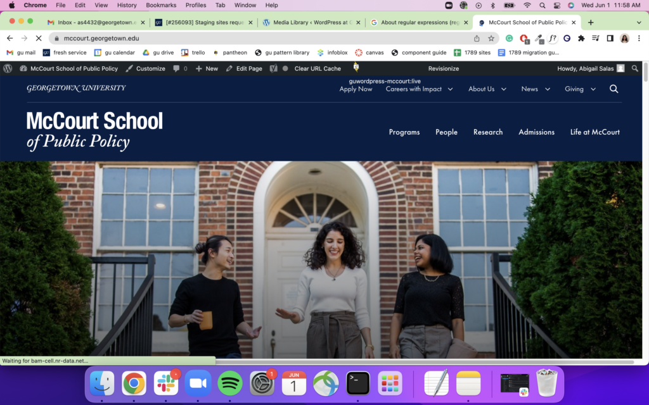Viewport: 649px width, 405px height.
Task: Switch to the Media Library WordPress tab
Action: 311,22
